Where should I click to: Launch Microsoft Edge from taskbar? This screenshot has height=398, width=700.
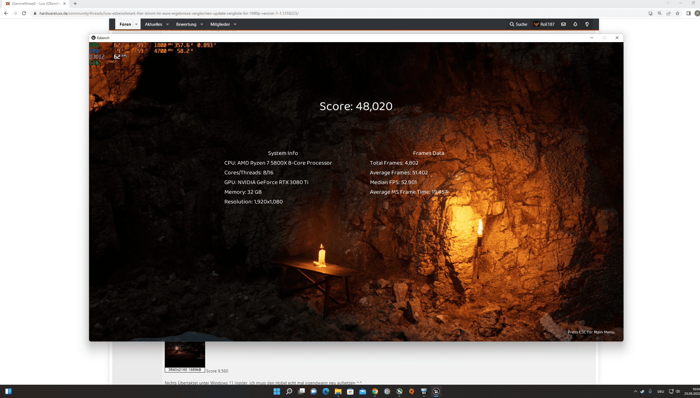tap(326, 392)
